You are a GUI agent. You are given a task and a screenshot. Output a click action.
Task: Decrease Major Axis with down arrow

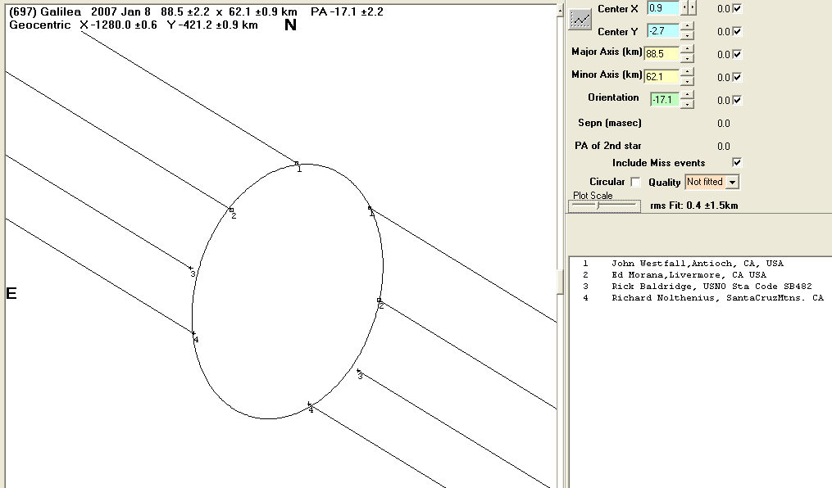click(687, 58)
